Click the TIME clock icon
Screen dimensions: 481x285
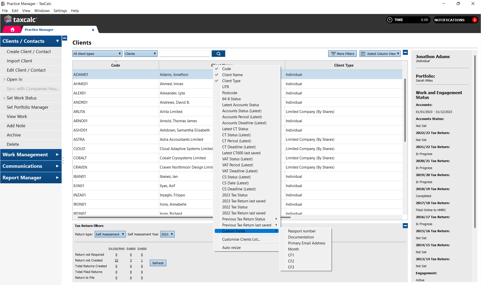390,20
